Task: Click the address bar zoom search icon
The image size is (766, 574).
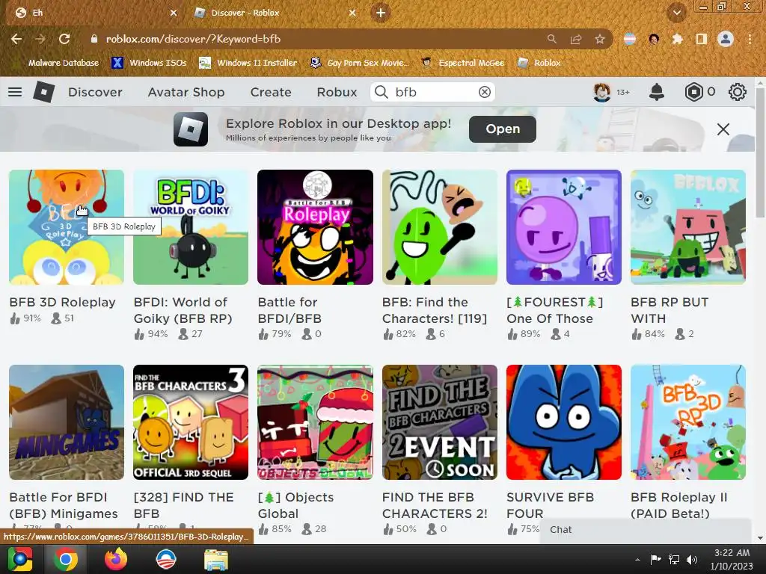Action: 551,39
